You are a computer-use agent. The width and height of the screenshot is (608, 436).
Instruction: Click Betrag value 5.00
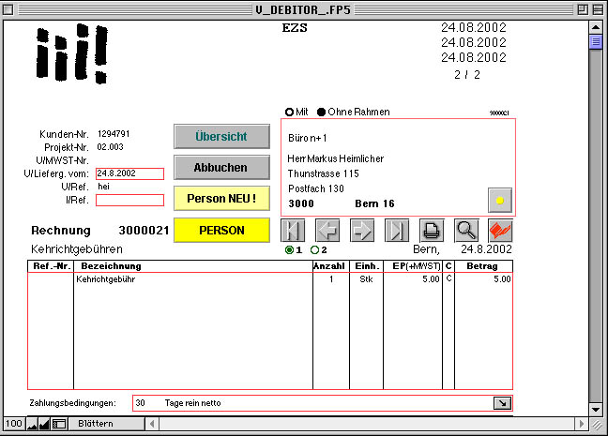(502, 279)
